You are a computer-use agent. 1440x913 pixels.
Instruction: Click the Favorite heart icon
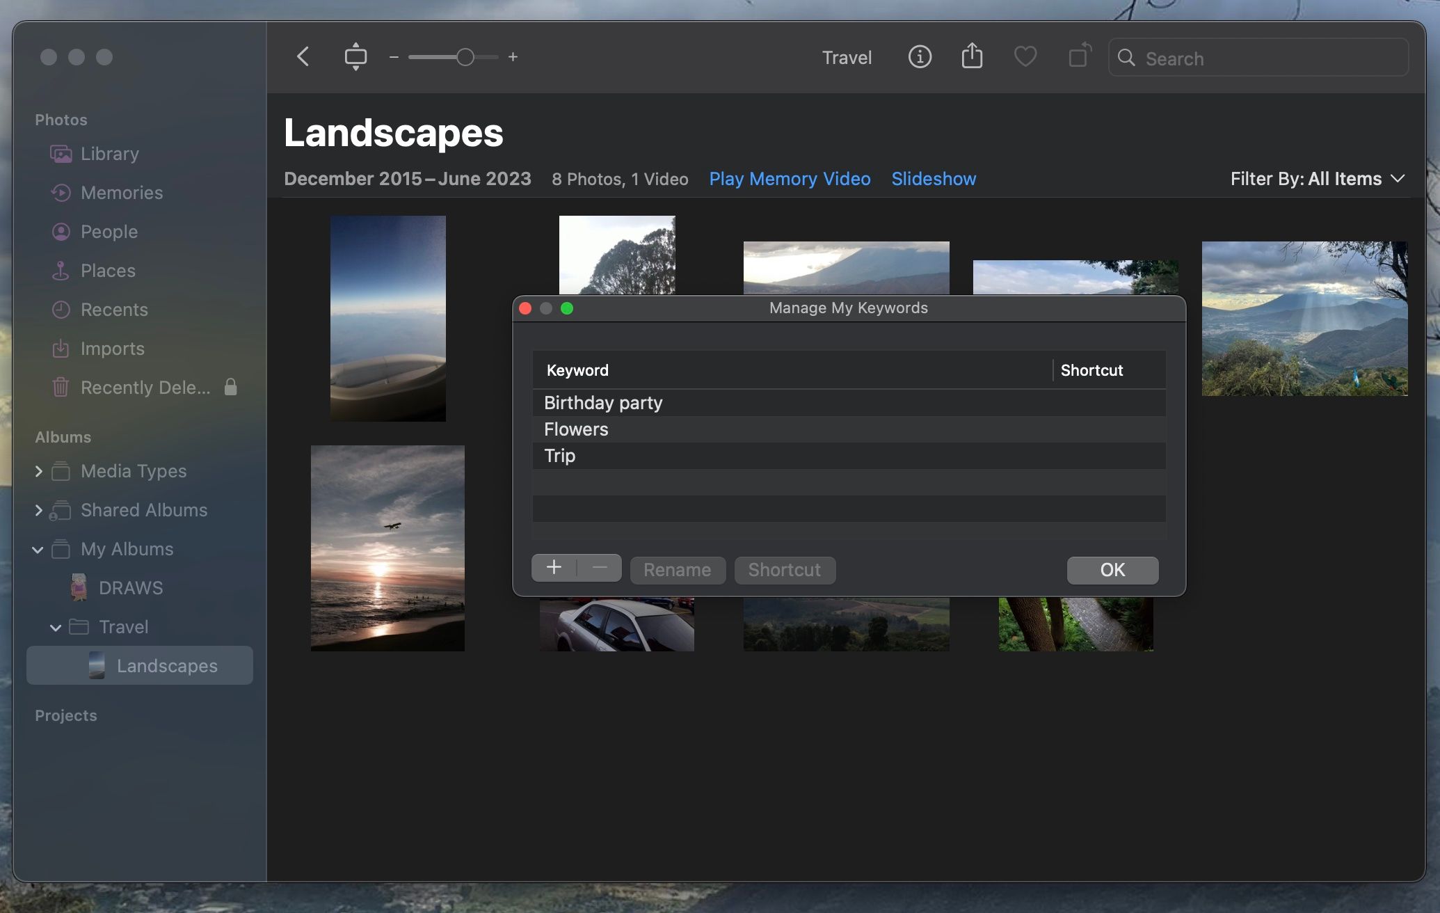coord(1025,57)
